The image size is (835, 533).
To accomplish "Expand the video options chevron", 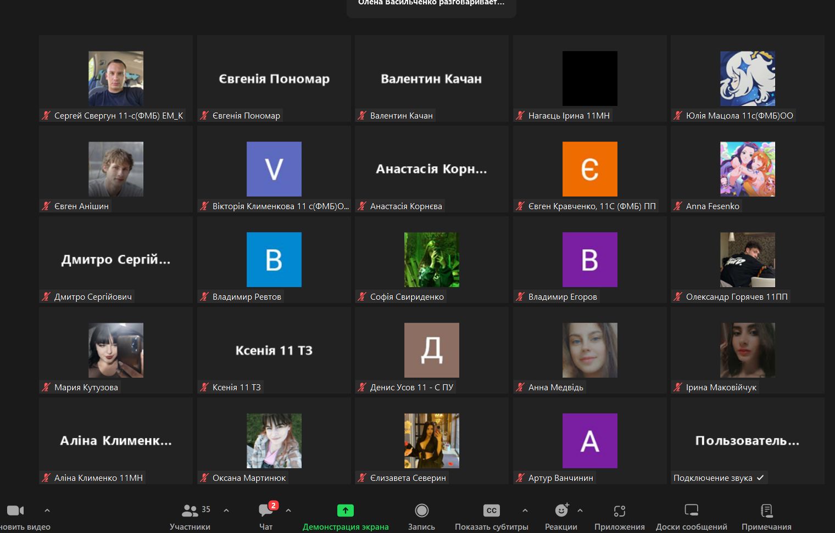I will pos(47,510).
